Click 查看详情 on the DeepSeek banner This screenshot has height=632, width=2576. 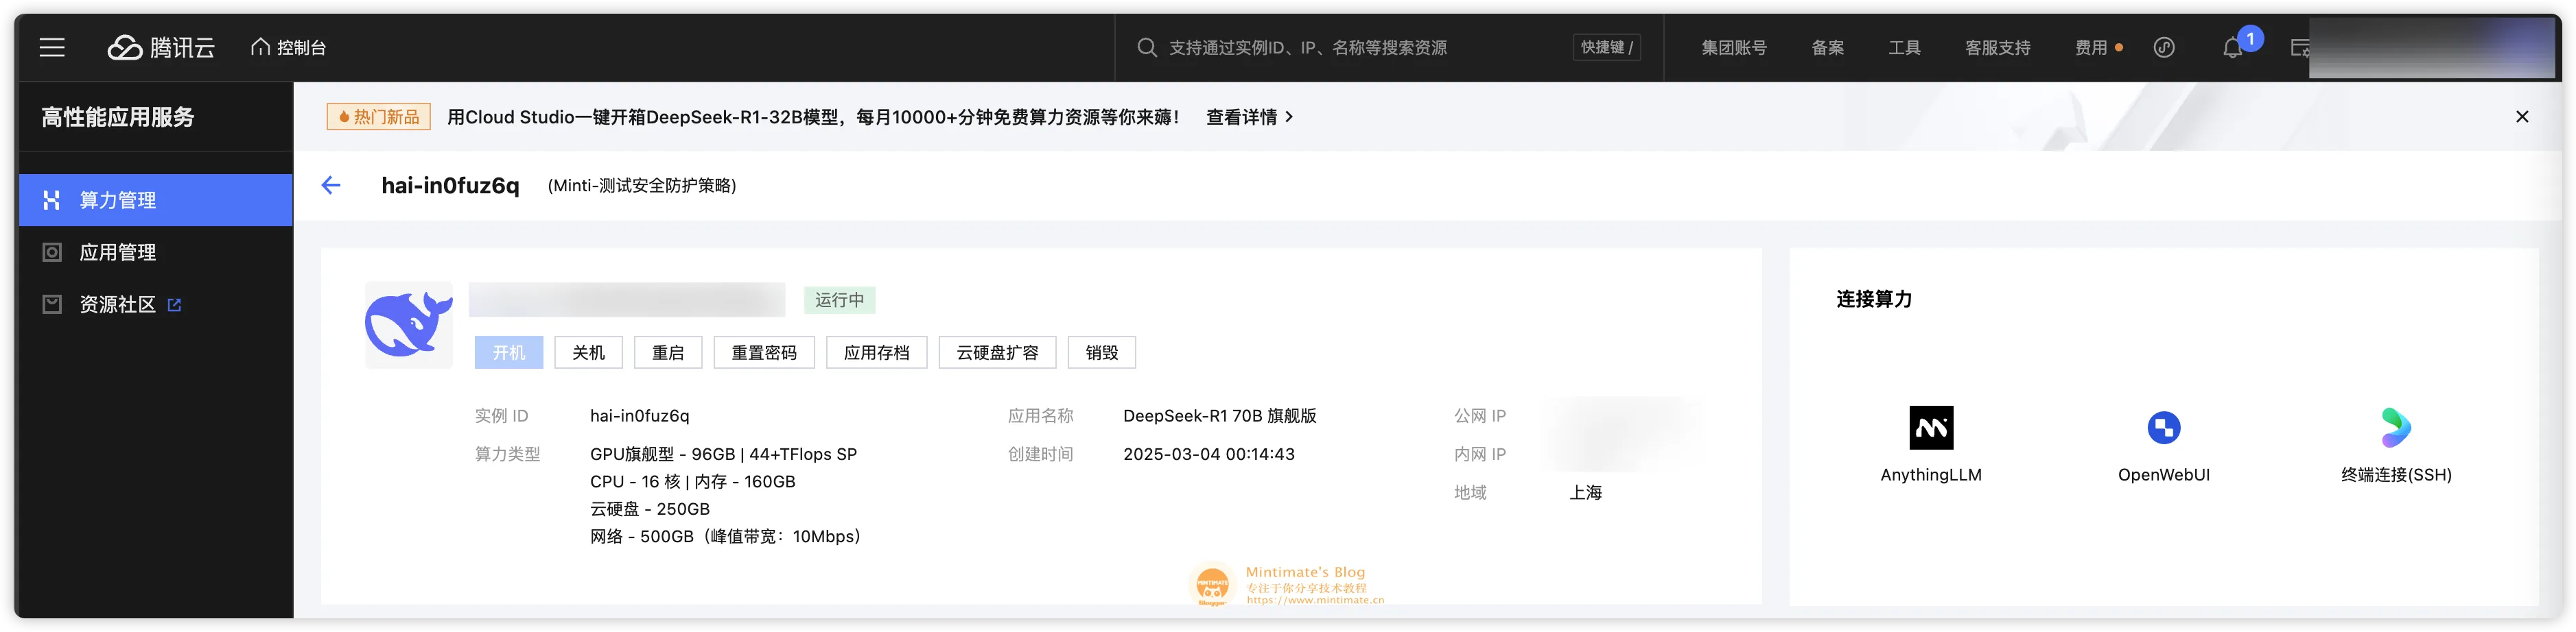click(1245, 117)
